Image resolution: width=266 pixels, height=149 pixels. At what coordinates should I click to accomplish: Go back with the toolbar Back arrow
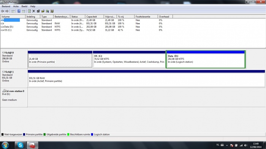[x=3, y=11]
